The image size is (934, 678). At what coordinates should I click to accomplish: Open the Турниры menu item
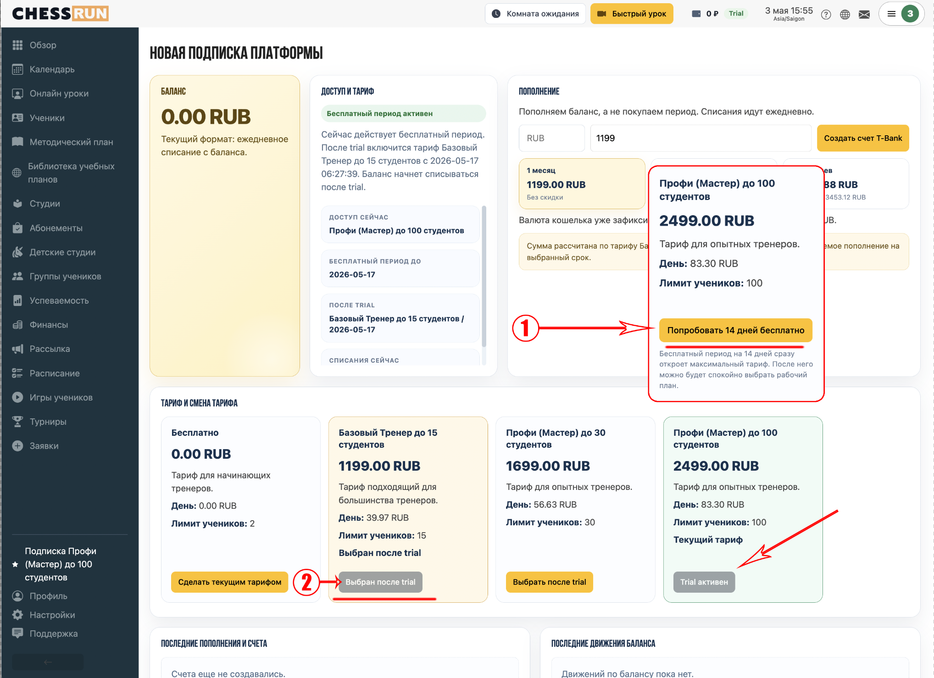coord(48,422)
